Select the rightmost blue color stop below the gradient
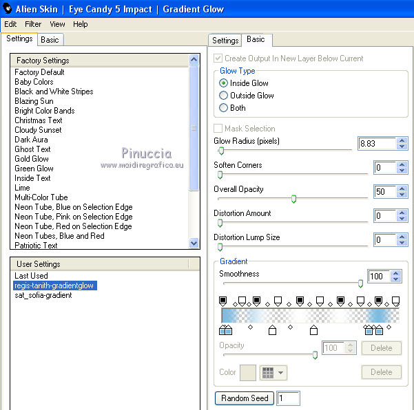 tap(379, 330)
